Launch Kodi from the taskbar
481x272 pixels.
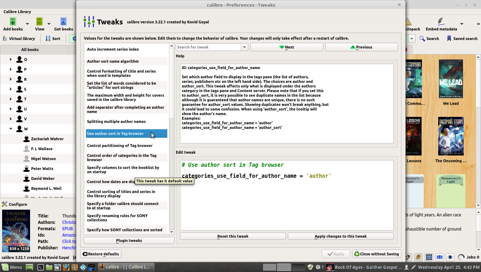tap(83, 267)
